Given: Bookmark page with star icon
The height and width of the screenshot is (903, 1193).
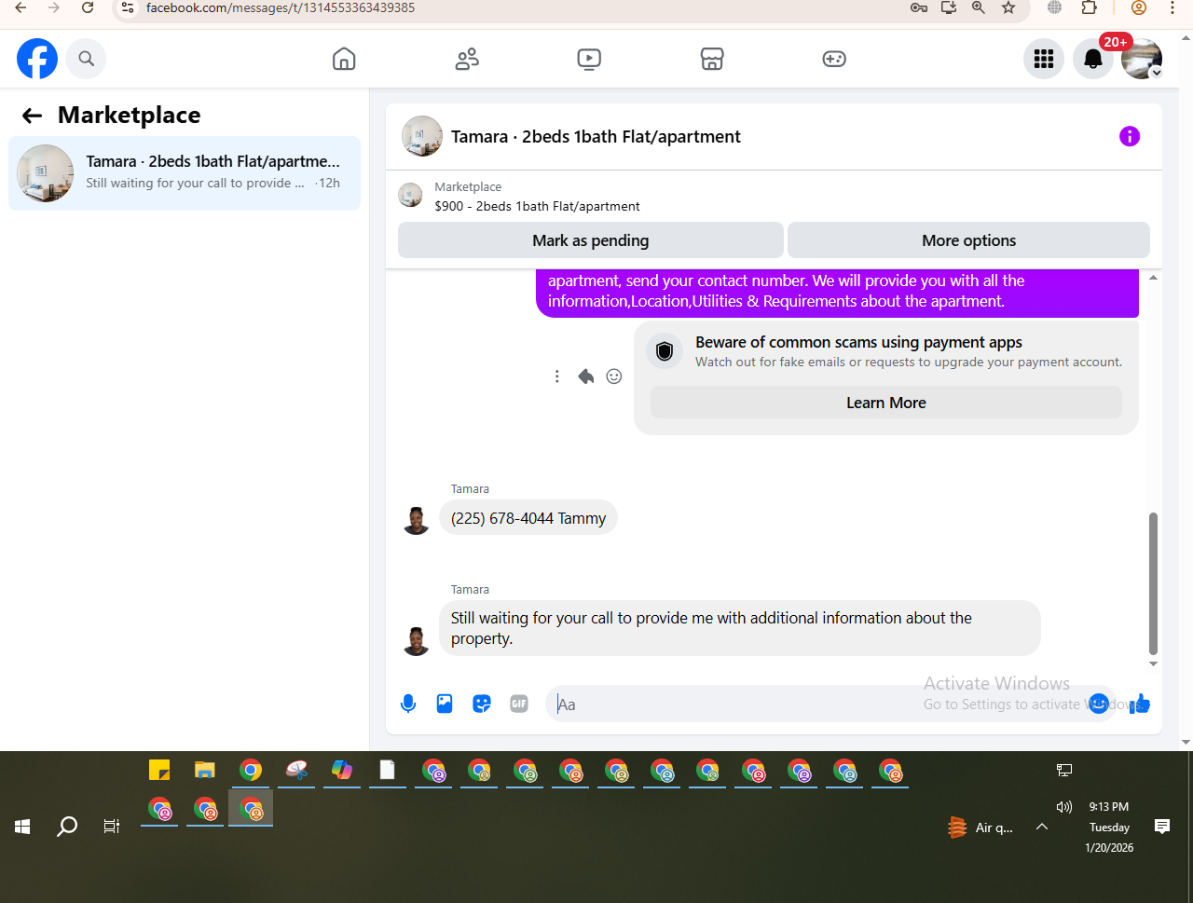Looking at the screenshot, I should pos(1008,7).
